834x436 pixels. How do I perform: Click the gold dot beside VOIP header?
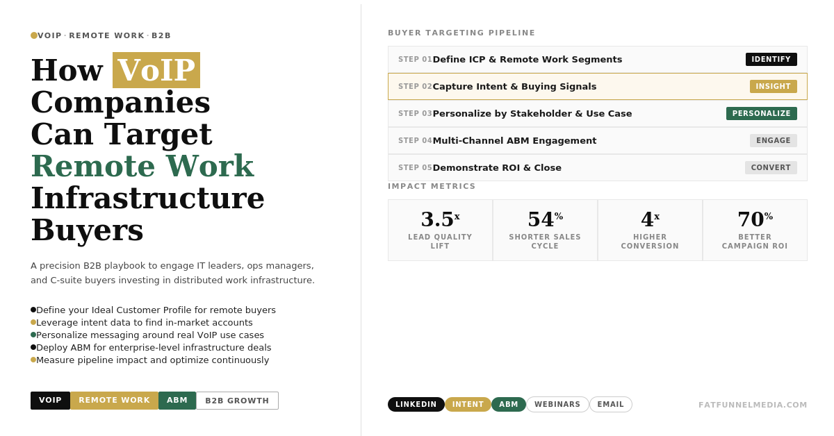(x=34, y=35)
